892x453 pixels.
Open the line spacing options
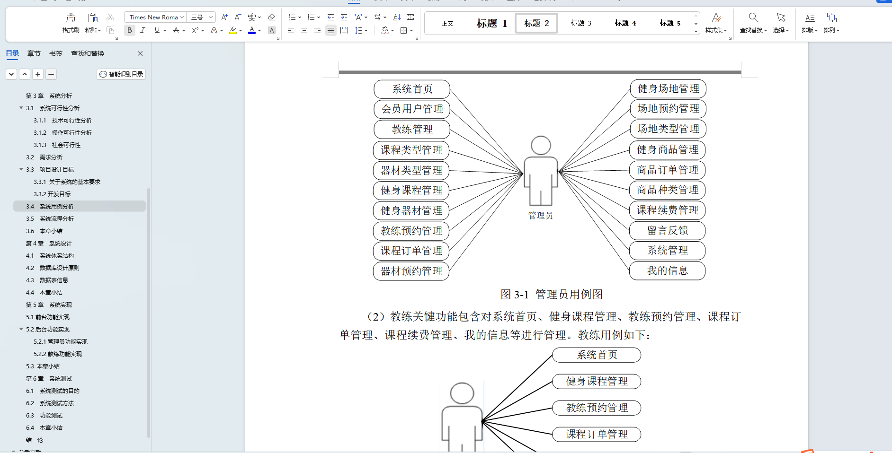tap(358, 30)
